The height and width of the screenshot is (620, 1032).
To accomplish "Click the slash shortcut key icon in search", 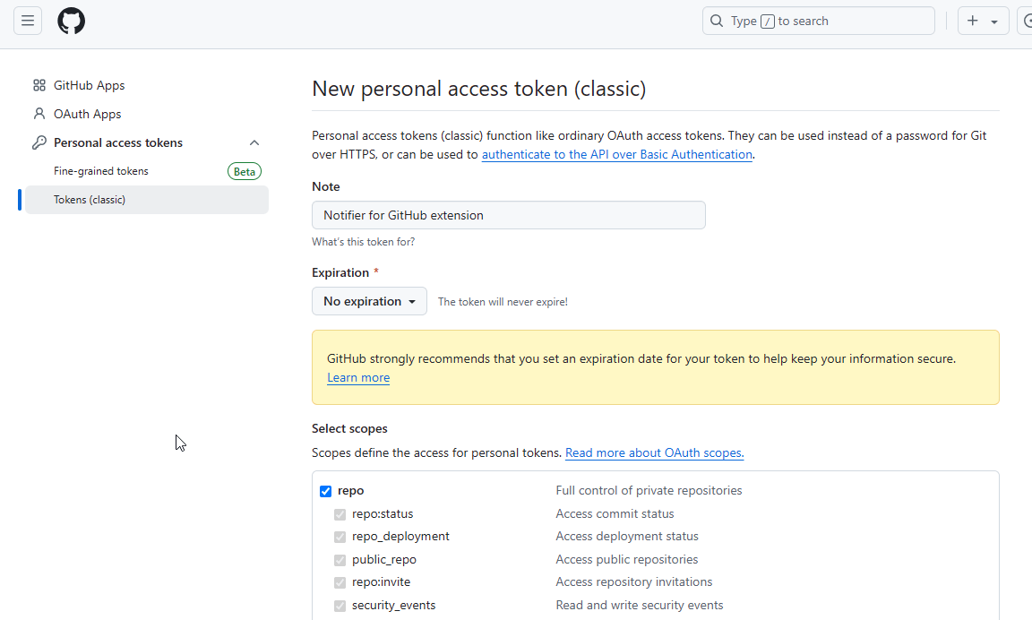I will click(768, 22).
